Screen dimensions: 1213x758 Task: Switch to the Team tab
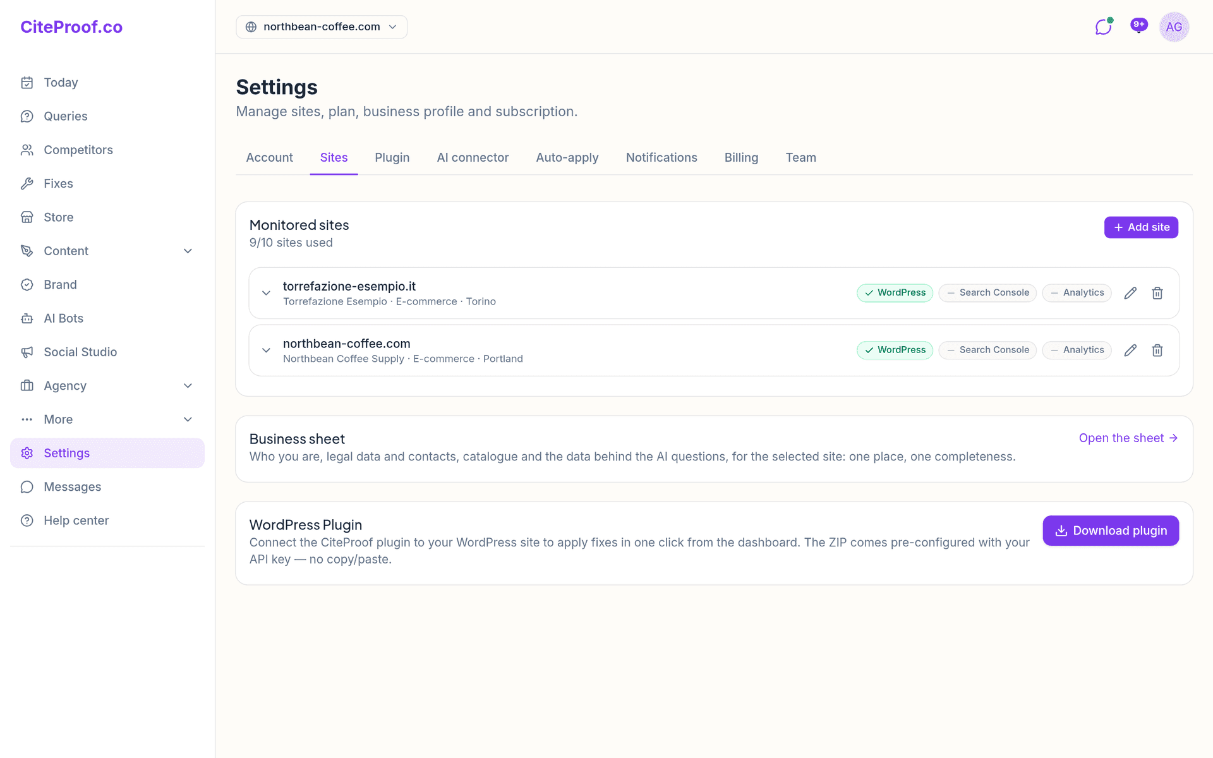tap(800, 158)
